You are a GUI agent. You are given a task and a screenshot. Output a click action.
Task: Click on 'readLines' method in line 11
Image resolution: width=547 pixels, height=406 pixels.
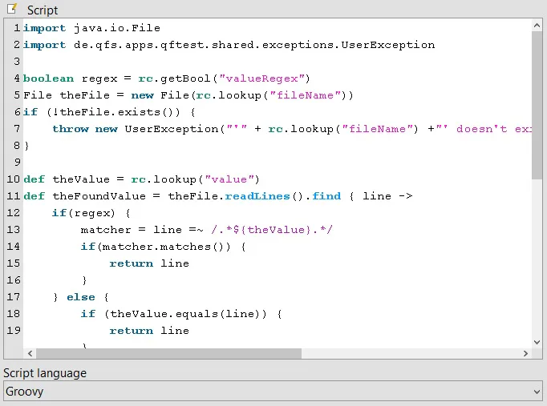pyautogui.click(x=257, y=196)
